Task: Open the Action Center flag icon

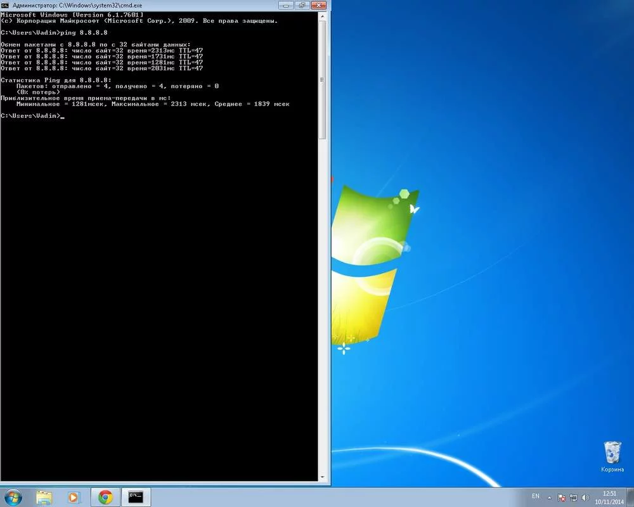Action: pos(561,497)
